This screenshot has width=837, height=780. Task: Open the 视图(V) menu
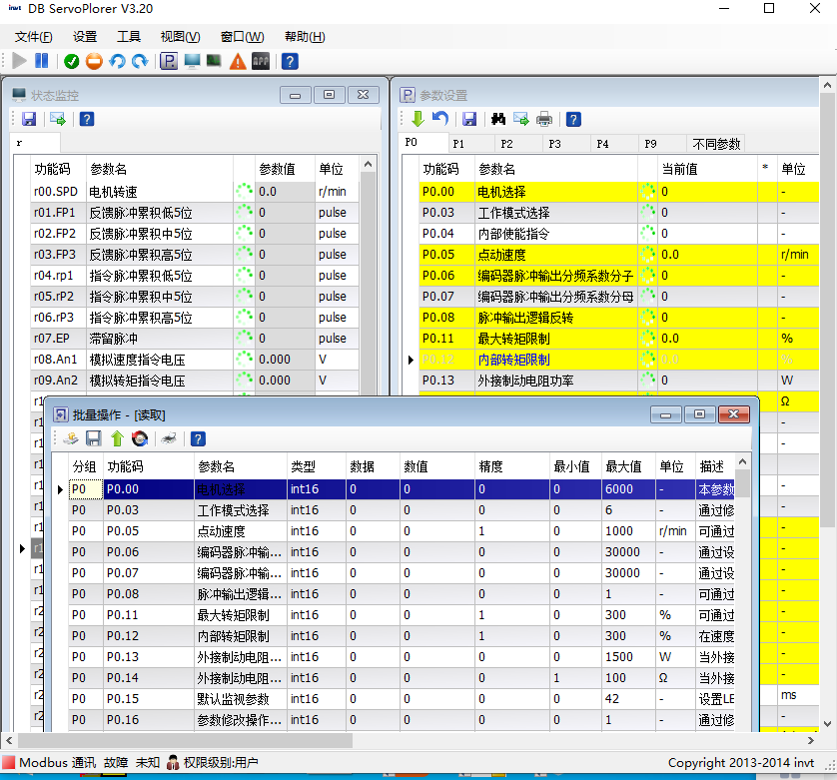tap(181, 37)
